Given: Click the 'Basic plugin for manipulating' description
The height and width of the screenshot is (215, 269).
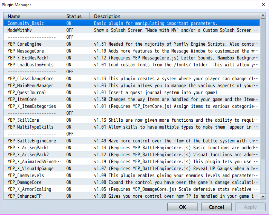Looking at the screenshot, I should click(156, 23).
